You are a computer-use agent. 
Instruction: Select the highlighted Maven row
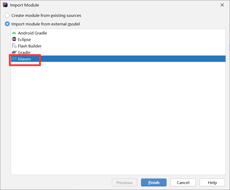[x=118, y=59]
